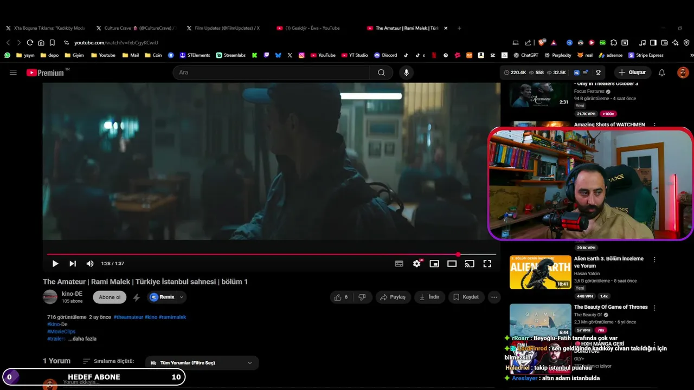The width and height of the screenshot is (694, 390).
Task: Open the YouTube hamburger guide menu
Action: [x=13, y=72]
